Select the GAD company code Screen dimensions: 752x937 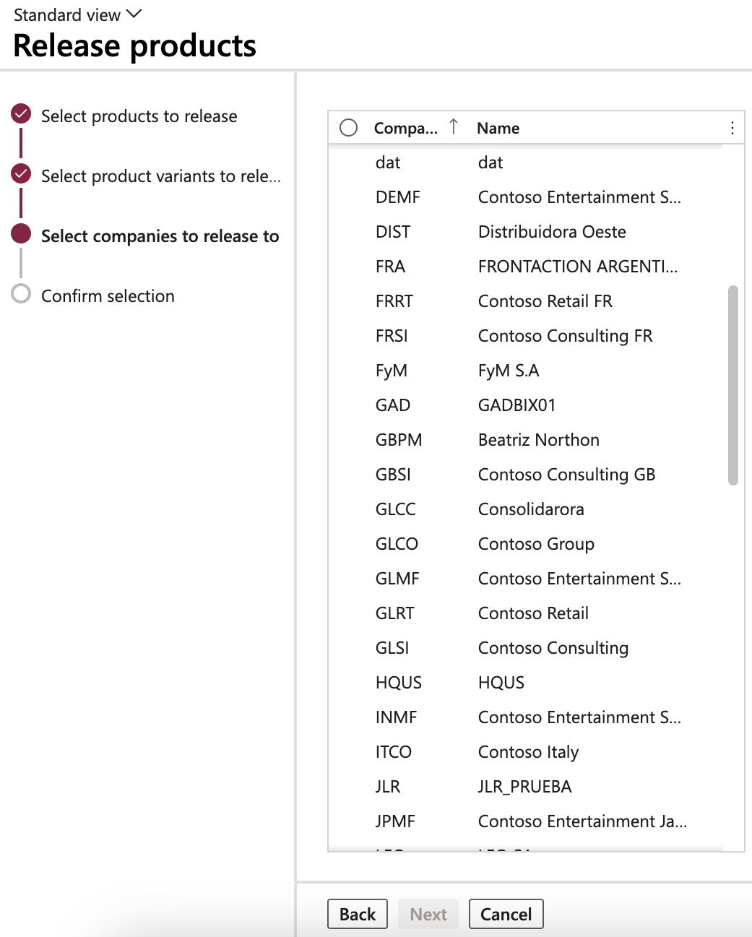(x=392, y=405)
